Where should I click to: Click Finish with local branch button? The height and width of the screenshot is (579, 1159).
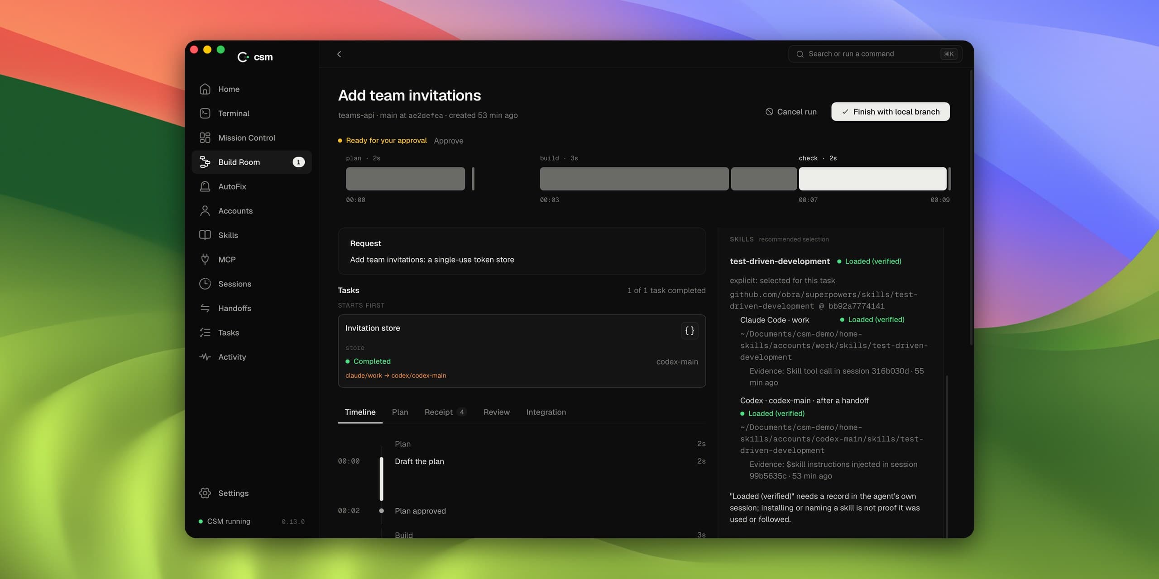(890, 112)
